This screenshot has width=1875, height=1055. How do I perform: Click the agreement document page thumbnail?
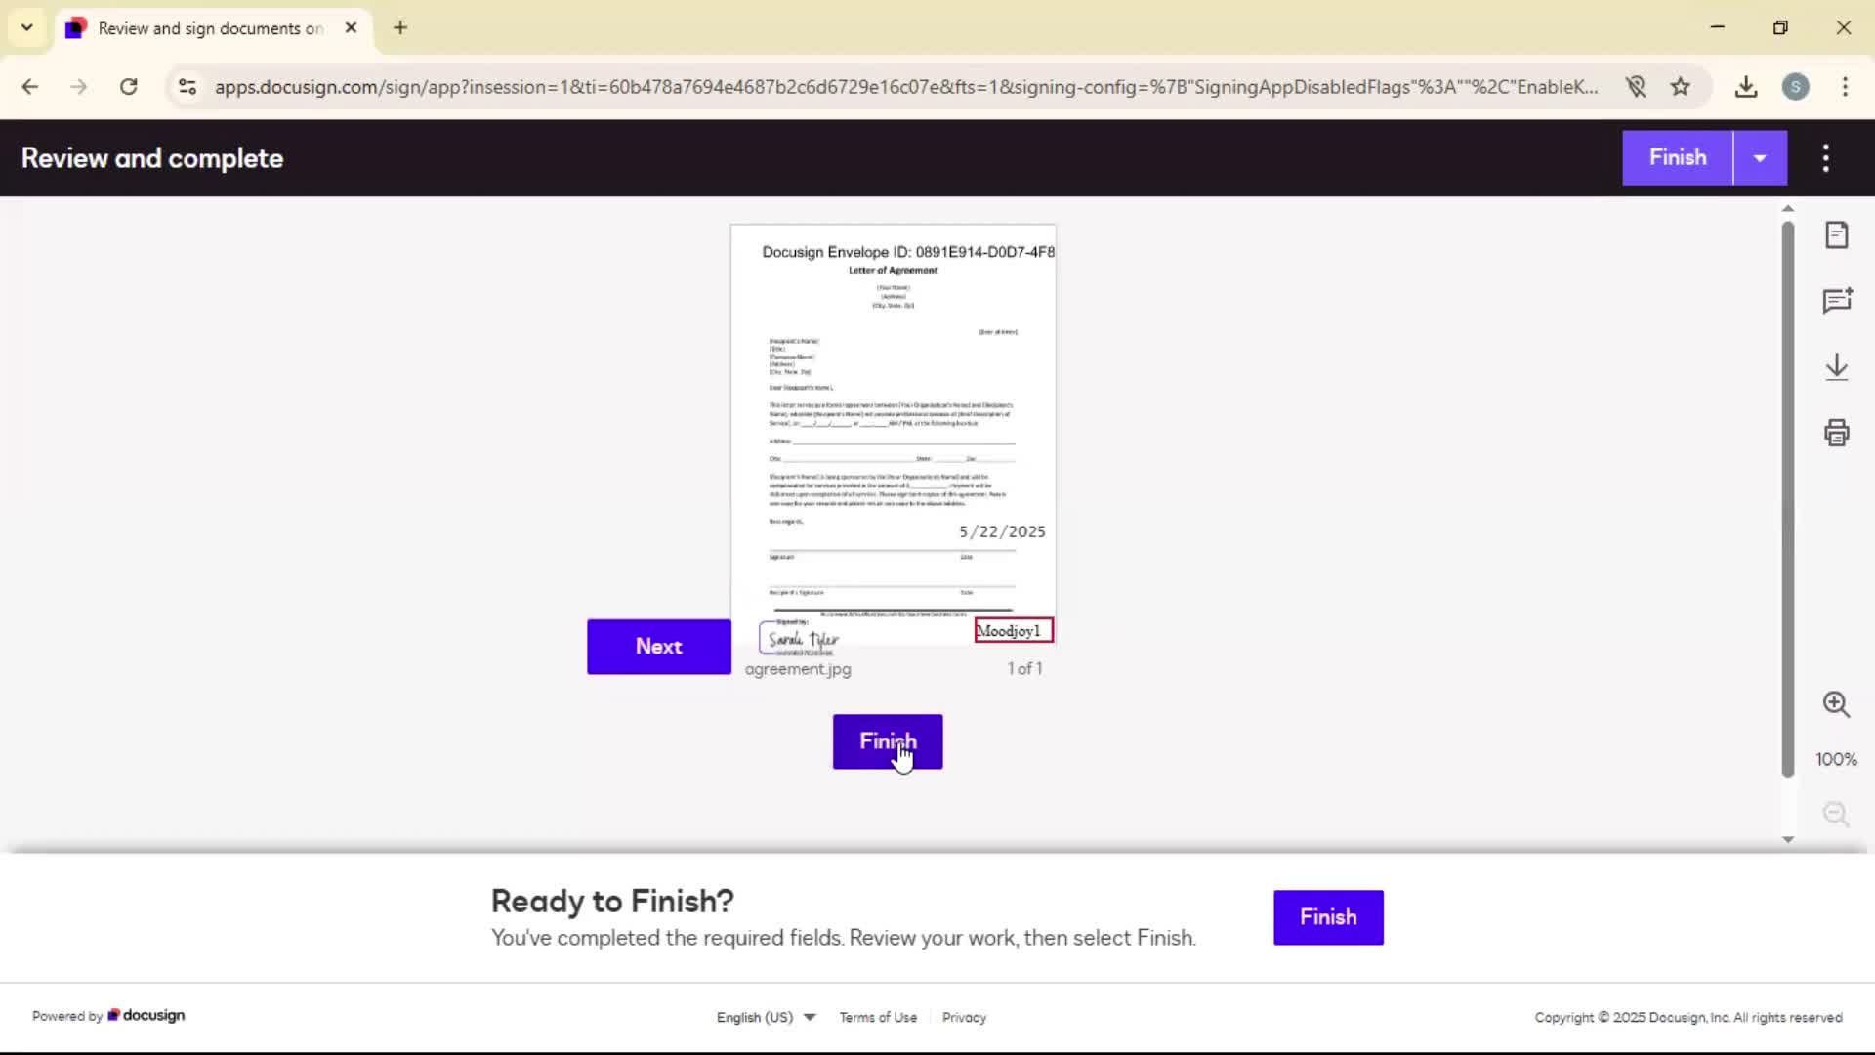[893, 435]
